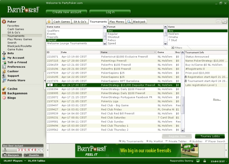
Task: Click More... link in Tournament Info
Action: (x=217, y=100)
